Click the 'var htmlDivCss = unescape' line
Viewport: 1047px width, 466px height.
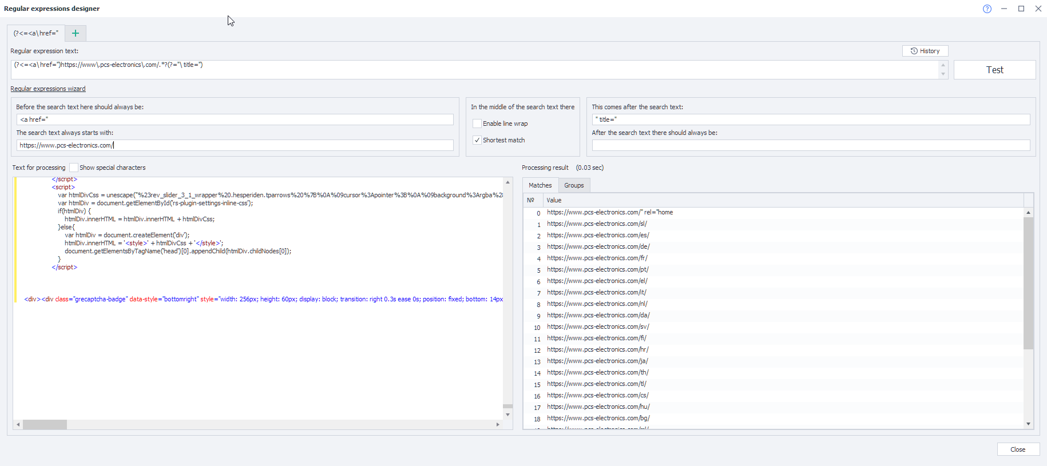pyautogui.click(x=280, y=195)
